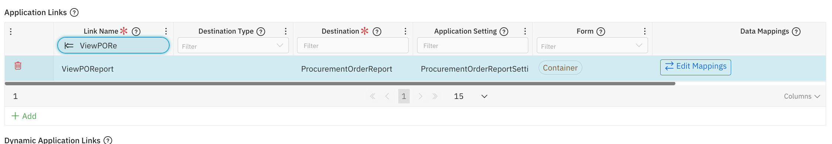Click Edit Mappings button

pos(695,67)
